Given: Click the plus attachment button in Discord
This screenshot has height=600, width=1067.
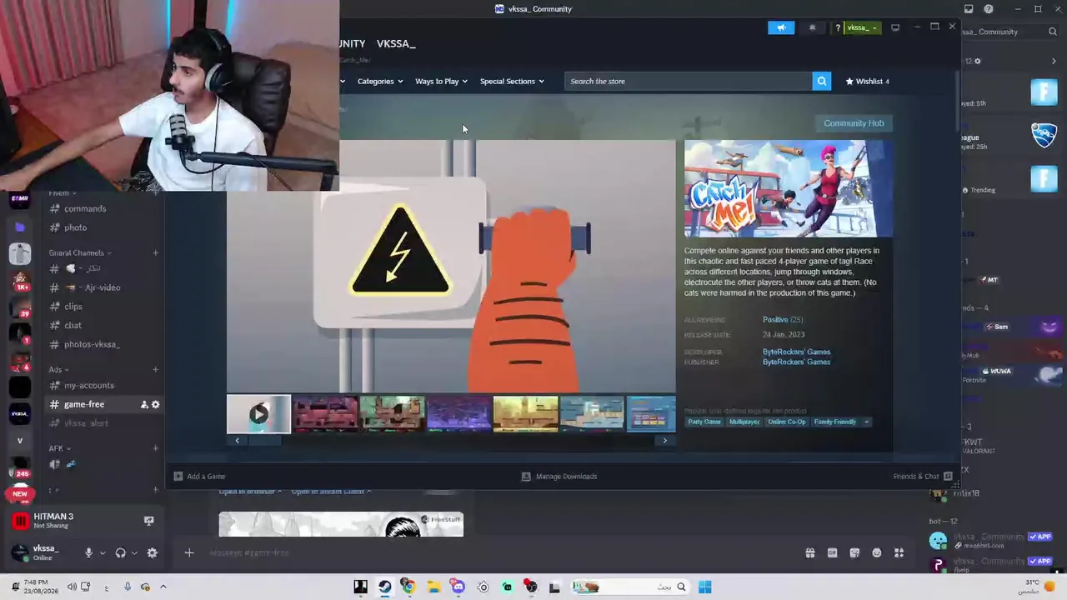Looking at the screenshot, I should pyautogui.click(x=189, y=552).
